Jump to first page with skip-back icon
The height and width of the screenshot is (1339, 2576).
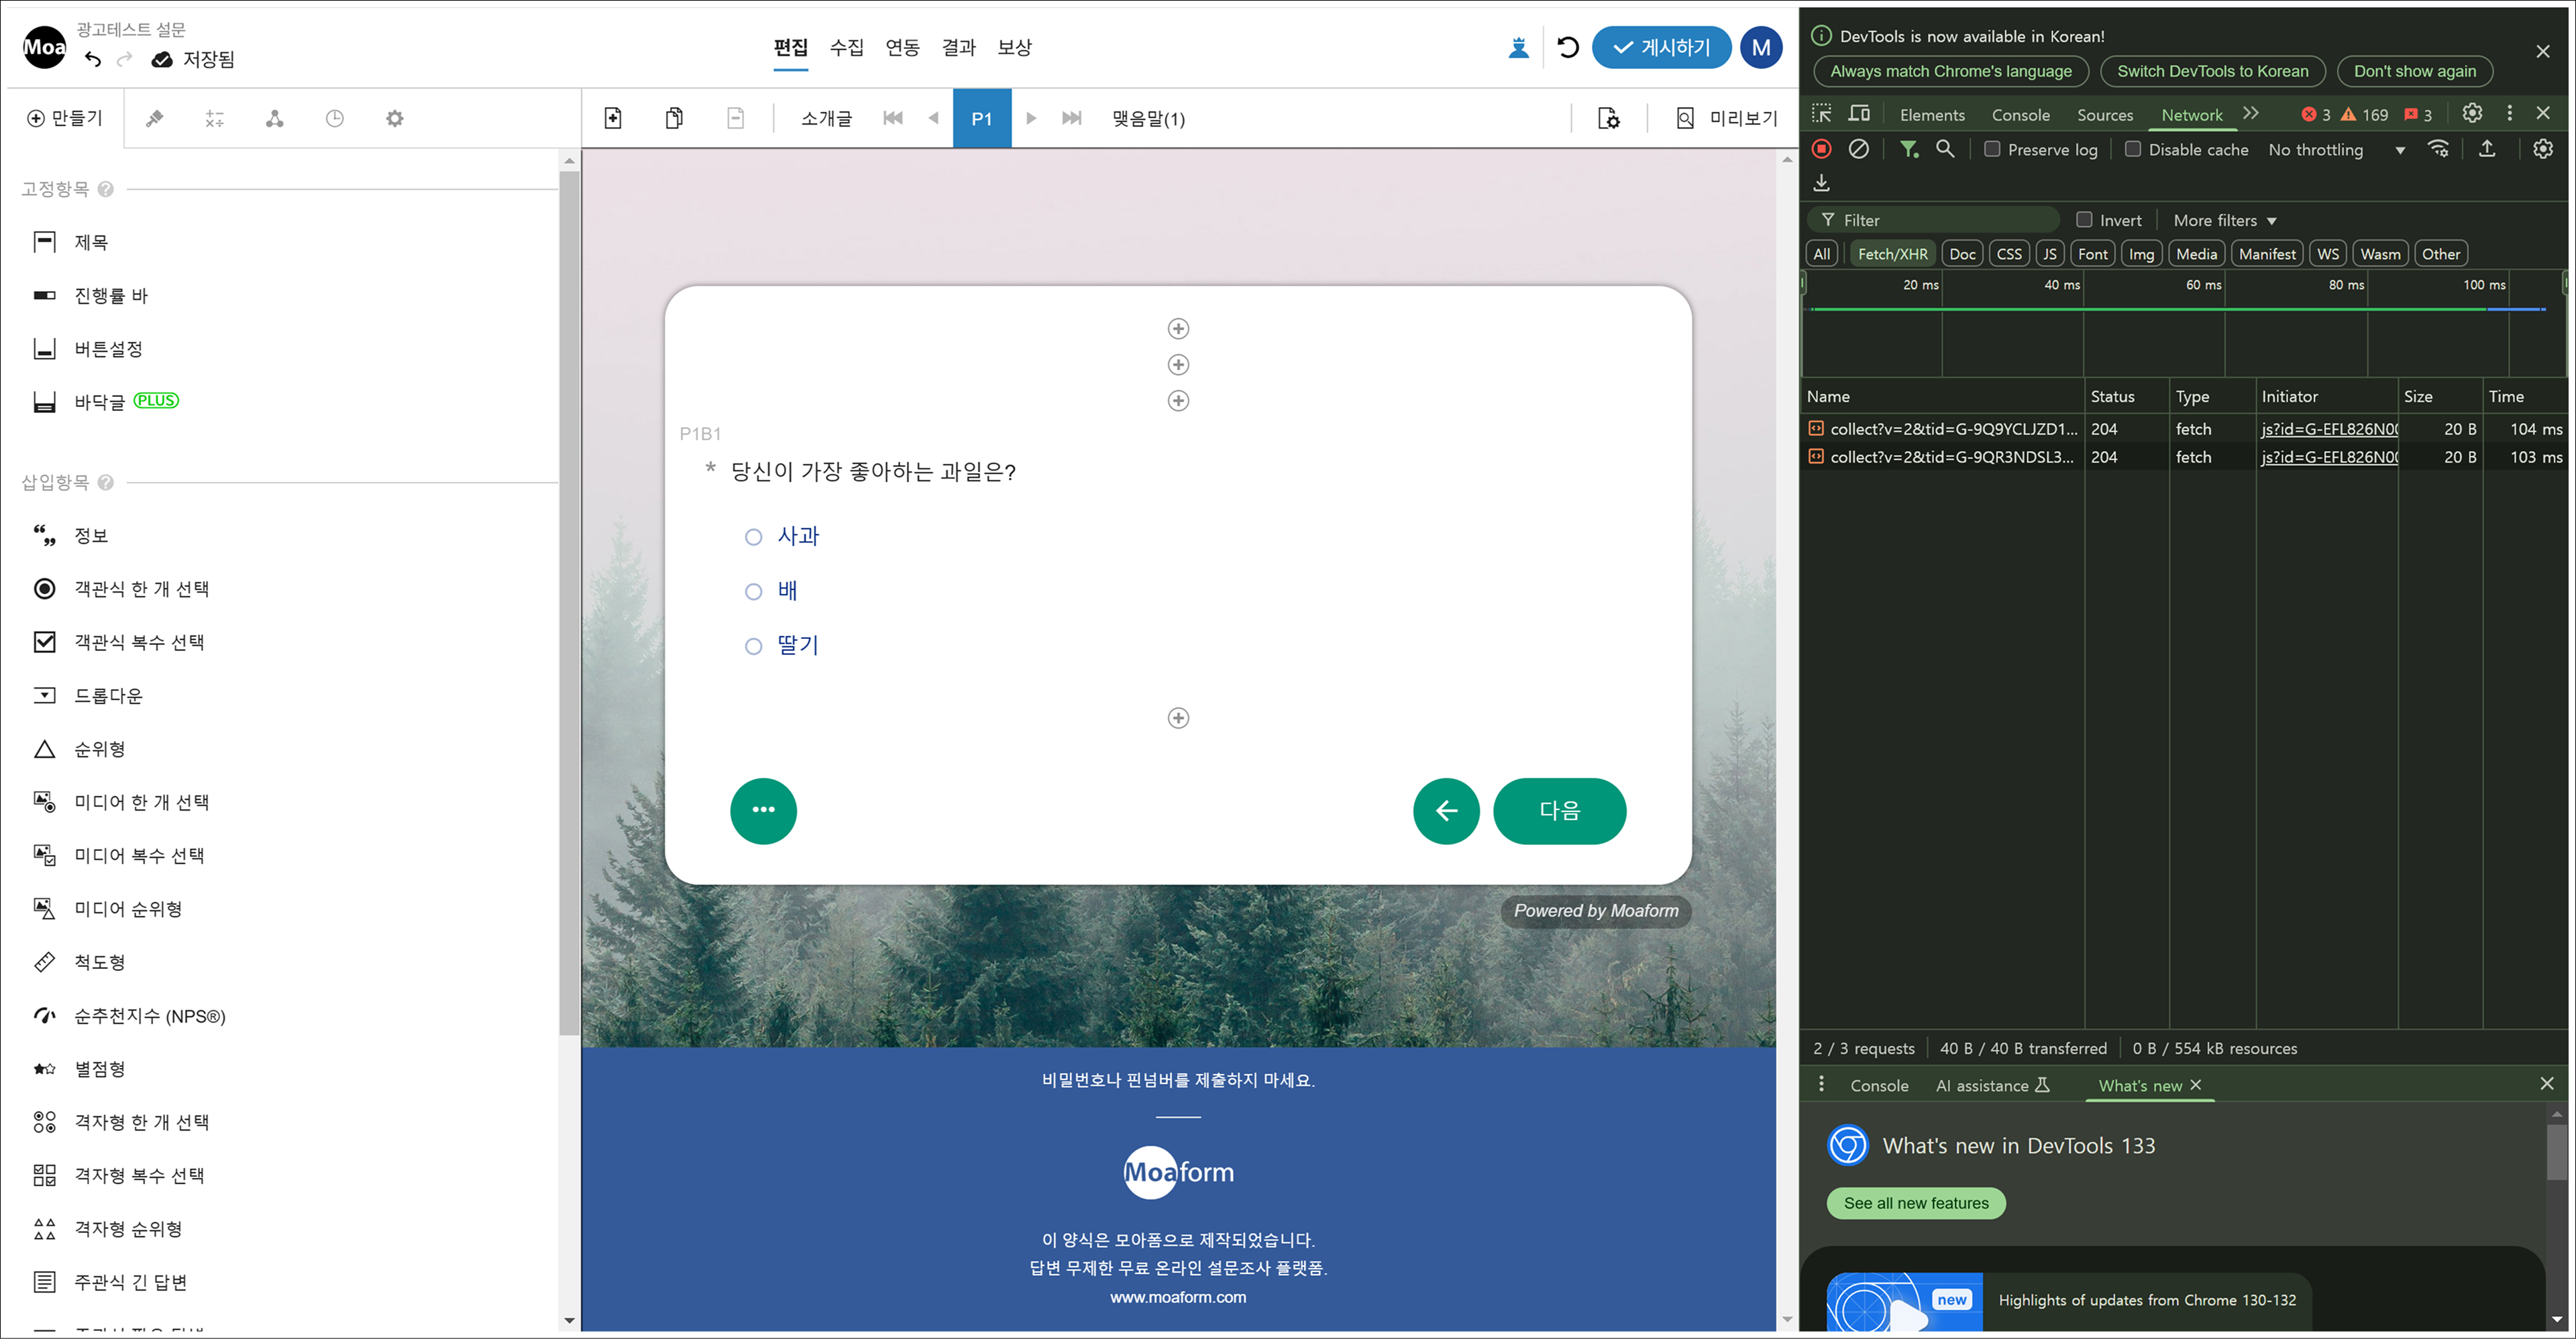[x=893, y=118]
